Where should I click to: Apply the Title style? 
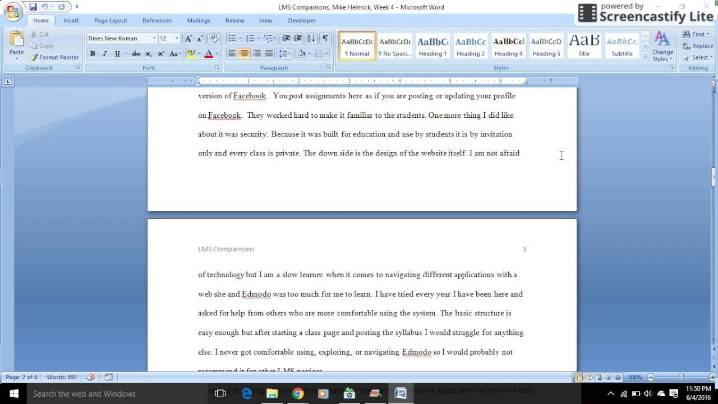click(x=584, y=45)
